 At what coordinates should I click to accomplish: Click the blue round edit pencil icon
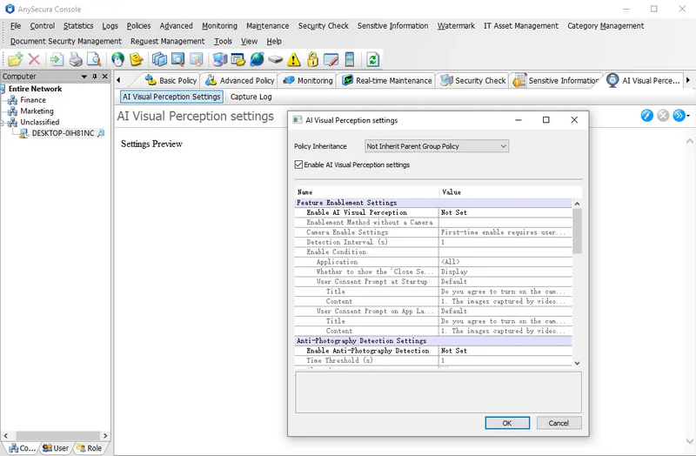click(x=646, y=116)
